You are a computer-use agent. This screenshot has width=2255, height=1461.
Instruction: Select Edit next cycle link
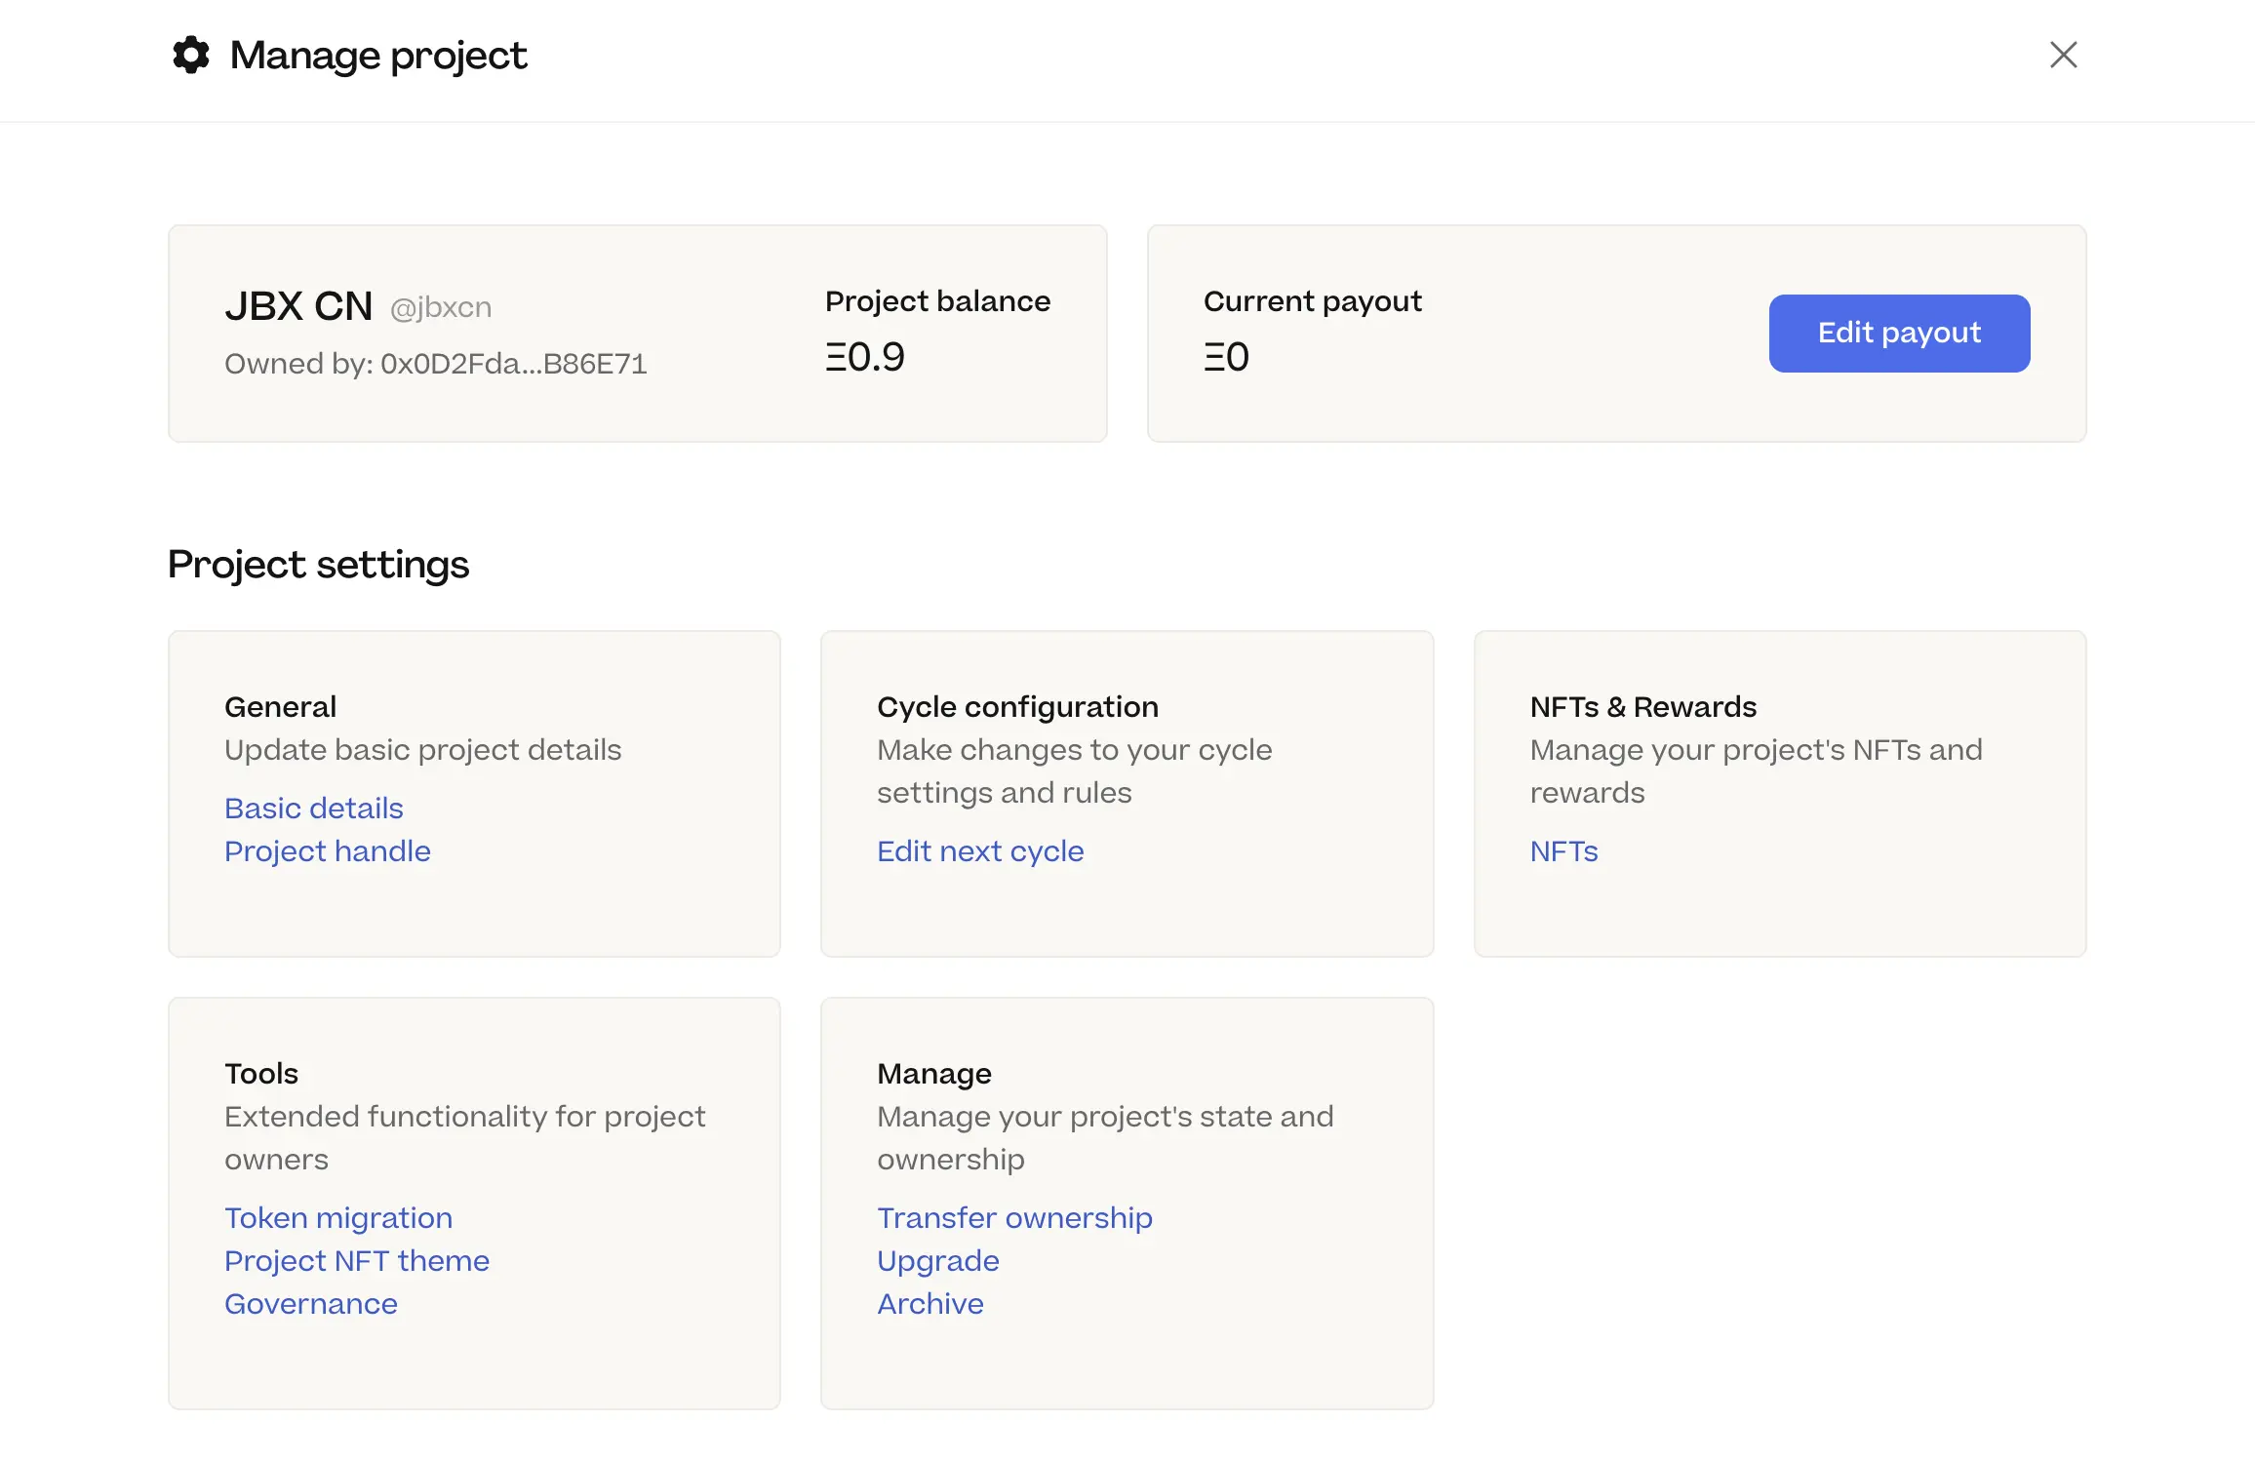(x=979, y=850)
